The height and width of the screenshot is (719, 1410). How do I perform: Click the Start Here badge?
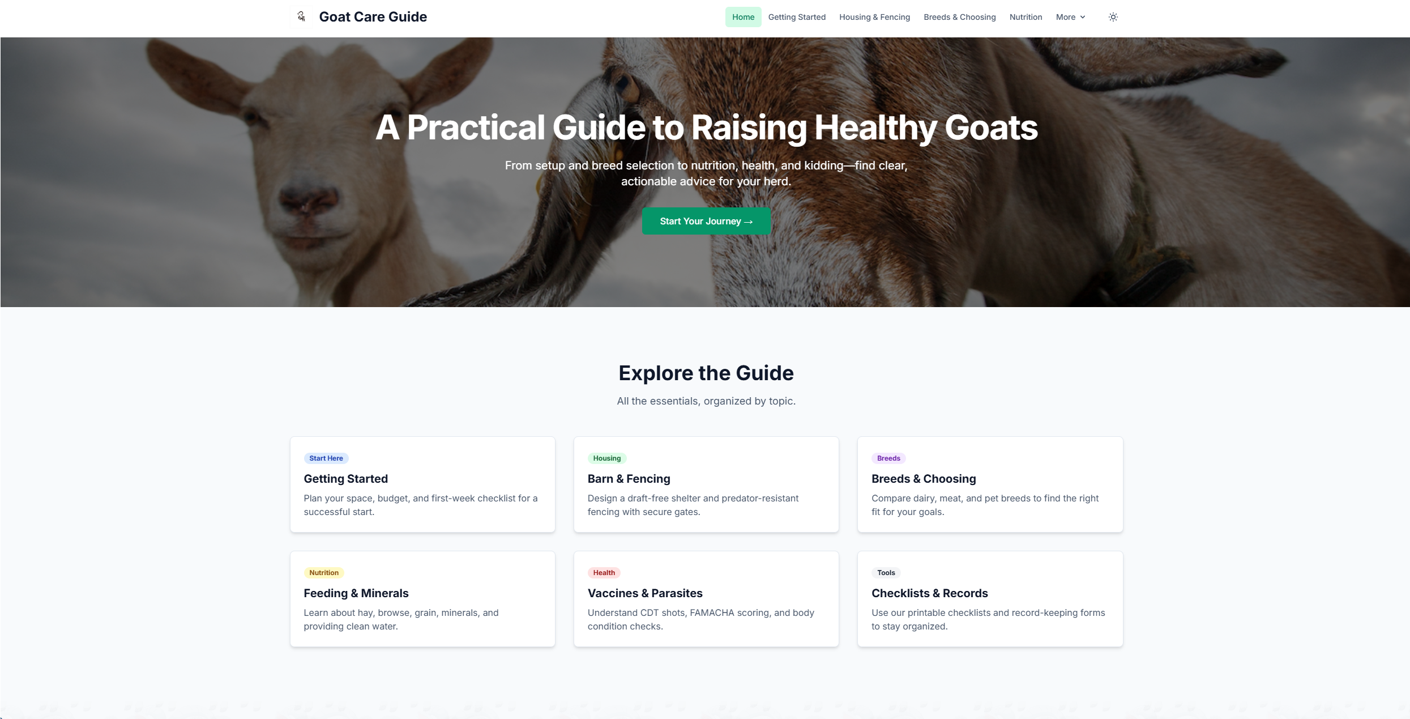tap(326, 458)
